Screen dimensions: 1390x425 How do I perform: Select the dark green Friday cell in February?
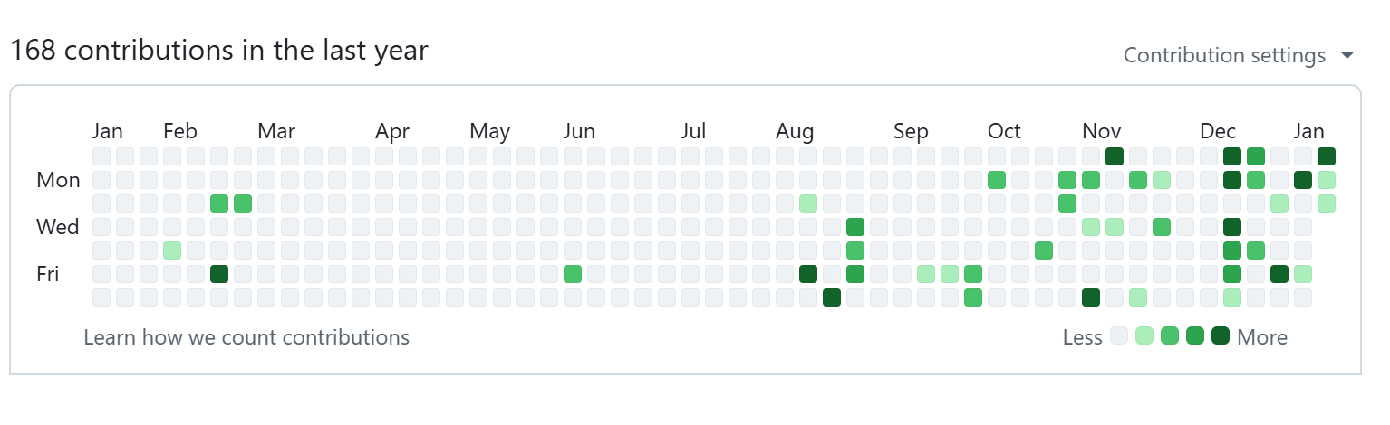click(219, 273)
